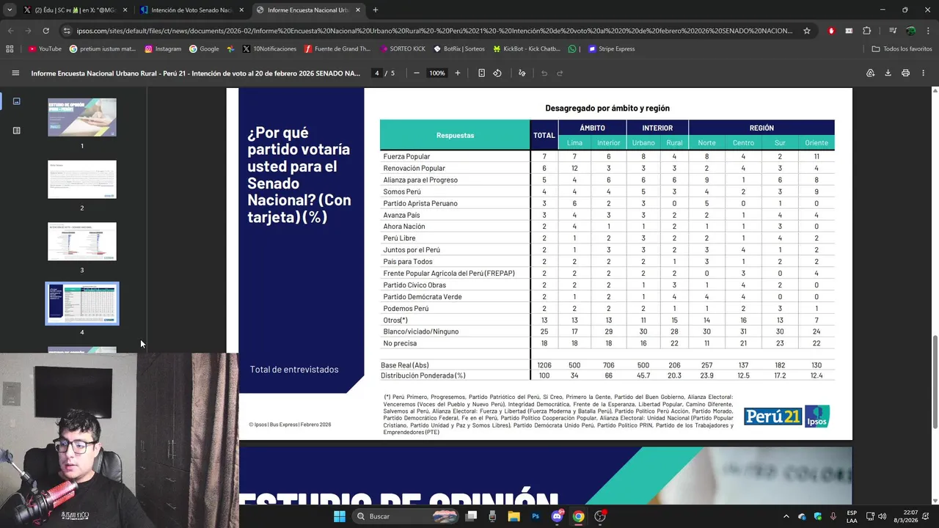Show document outline in PDF sidebar
The width and height of the screenshot is (939, 528).
(x=16, y=131)
